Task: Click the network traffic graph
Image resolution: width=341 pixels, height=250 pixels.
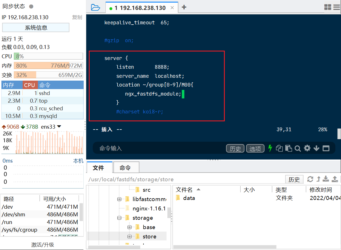Action: coord(49,142)
